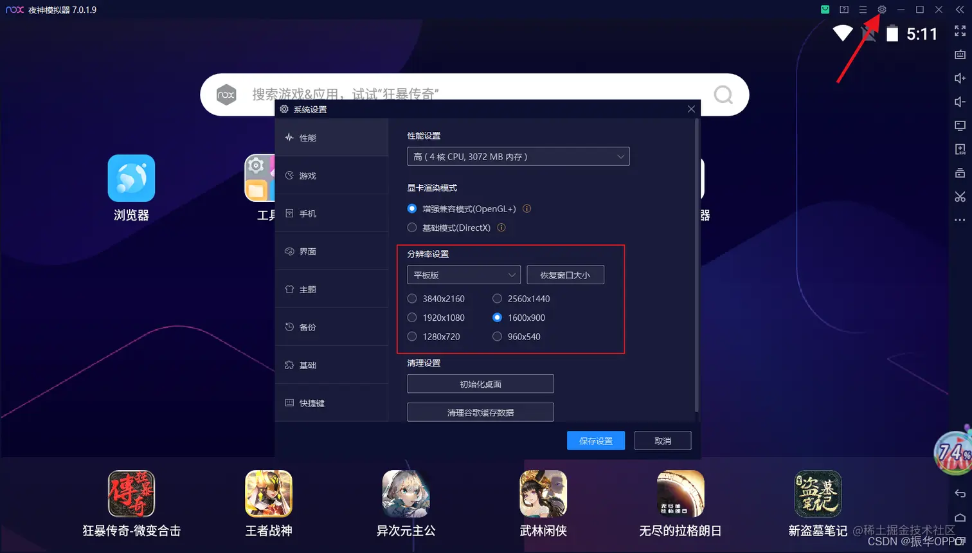972x553 pixels.
Task: Choose 1280x720 resolution
Action: [412, 336]
